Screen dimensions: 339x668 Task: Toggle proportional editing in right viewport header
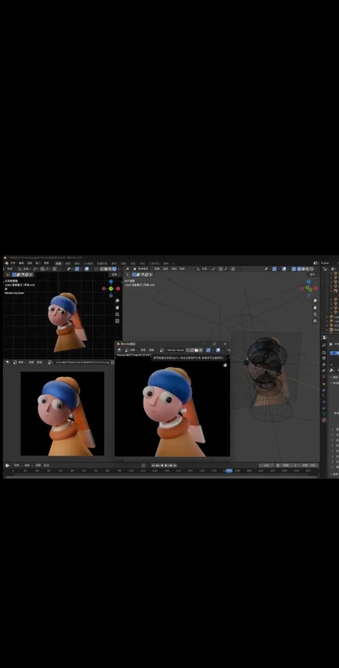coord(233,269)
